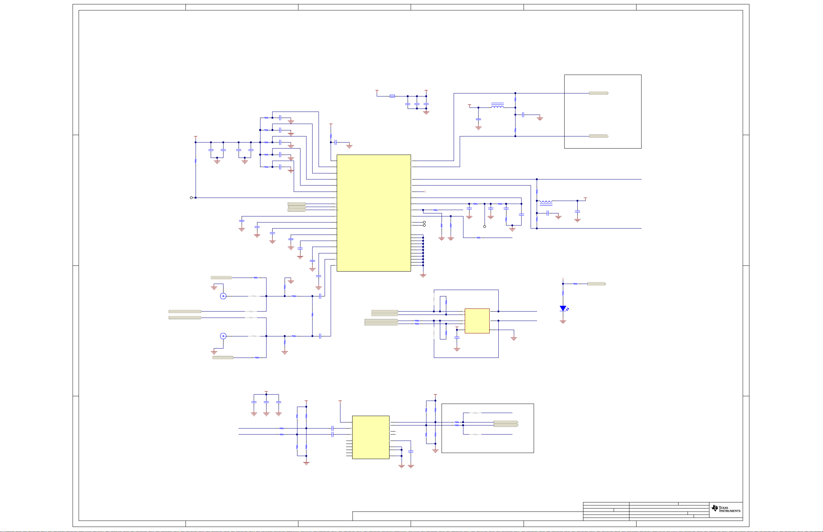Click the lower coaxial connector symbol

click(x=223, y=336)
